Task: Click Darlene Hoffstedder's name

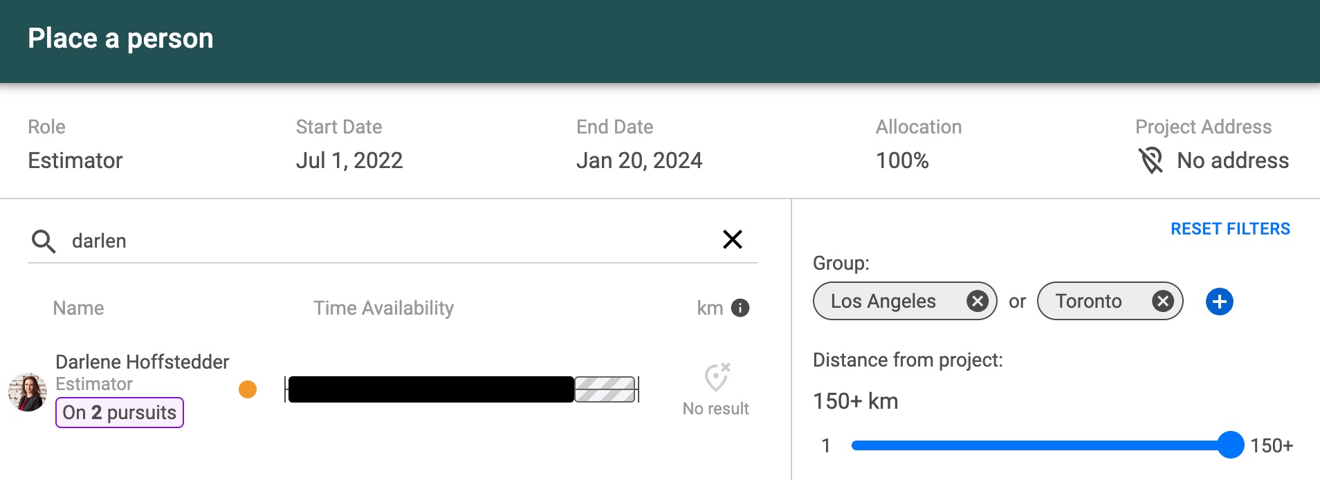Action: [x=142, y=362]
